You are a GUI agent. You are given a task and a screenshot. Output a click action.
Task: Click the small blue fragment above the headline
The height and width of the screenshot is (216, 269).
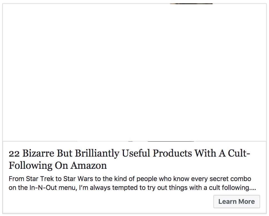pyautogui.click(x=131, y=141)
